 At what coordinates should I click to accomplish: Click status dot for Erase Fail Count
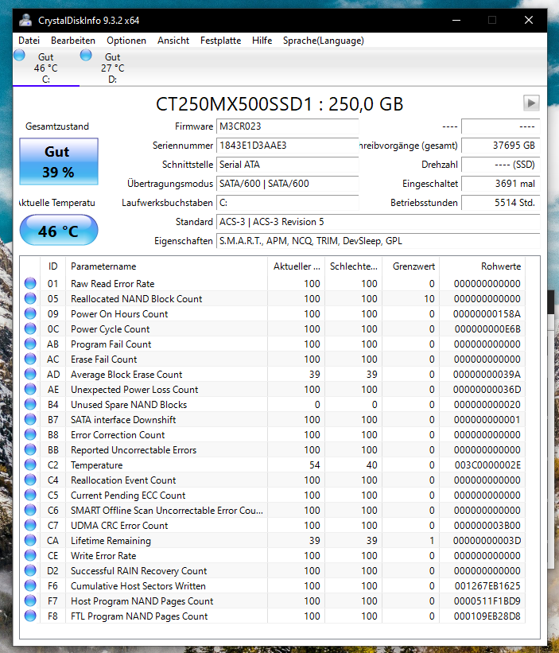[x=30, y=359]
